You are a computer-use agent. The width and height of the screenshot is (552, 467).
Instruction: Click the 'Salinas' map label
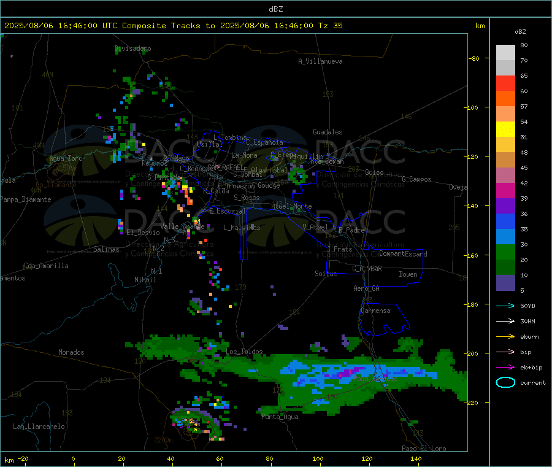(x=106, y=249)
